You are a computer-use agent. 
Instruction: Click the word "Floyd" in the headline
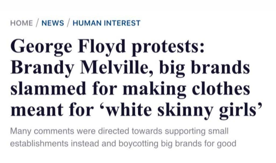102,47
